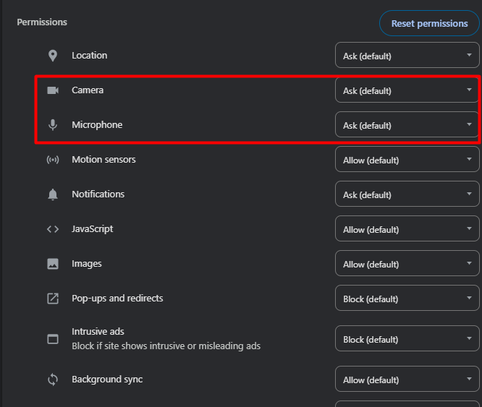Viewport: 482px width, 407px height.
Task: Click the Microphone label
Action: tap(97, 125)
